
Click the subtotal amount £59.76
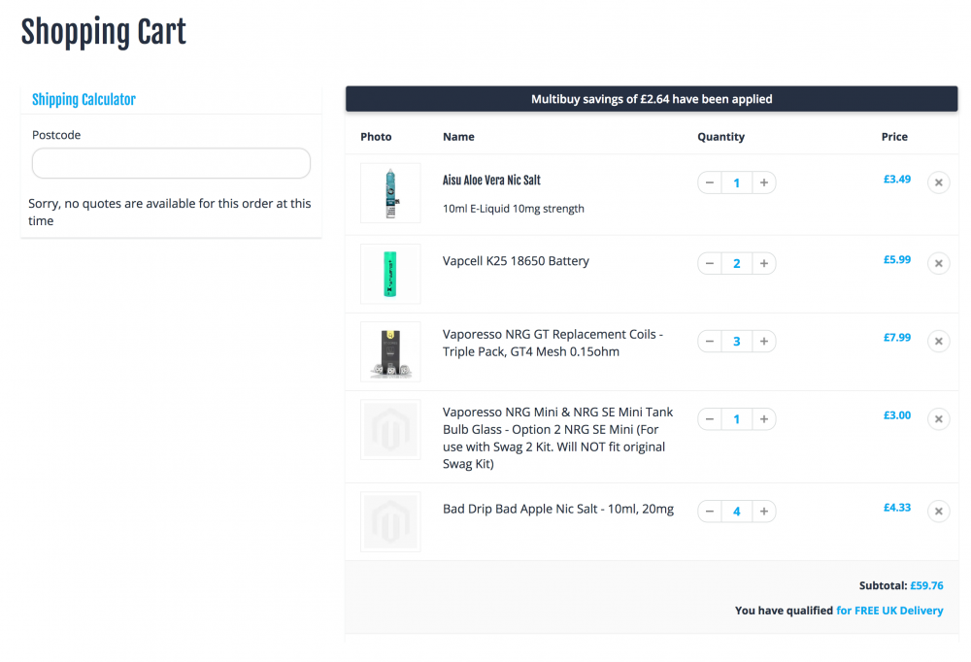[927, 586]
